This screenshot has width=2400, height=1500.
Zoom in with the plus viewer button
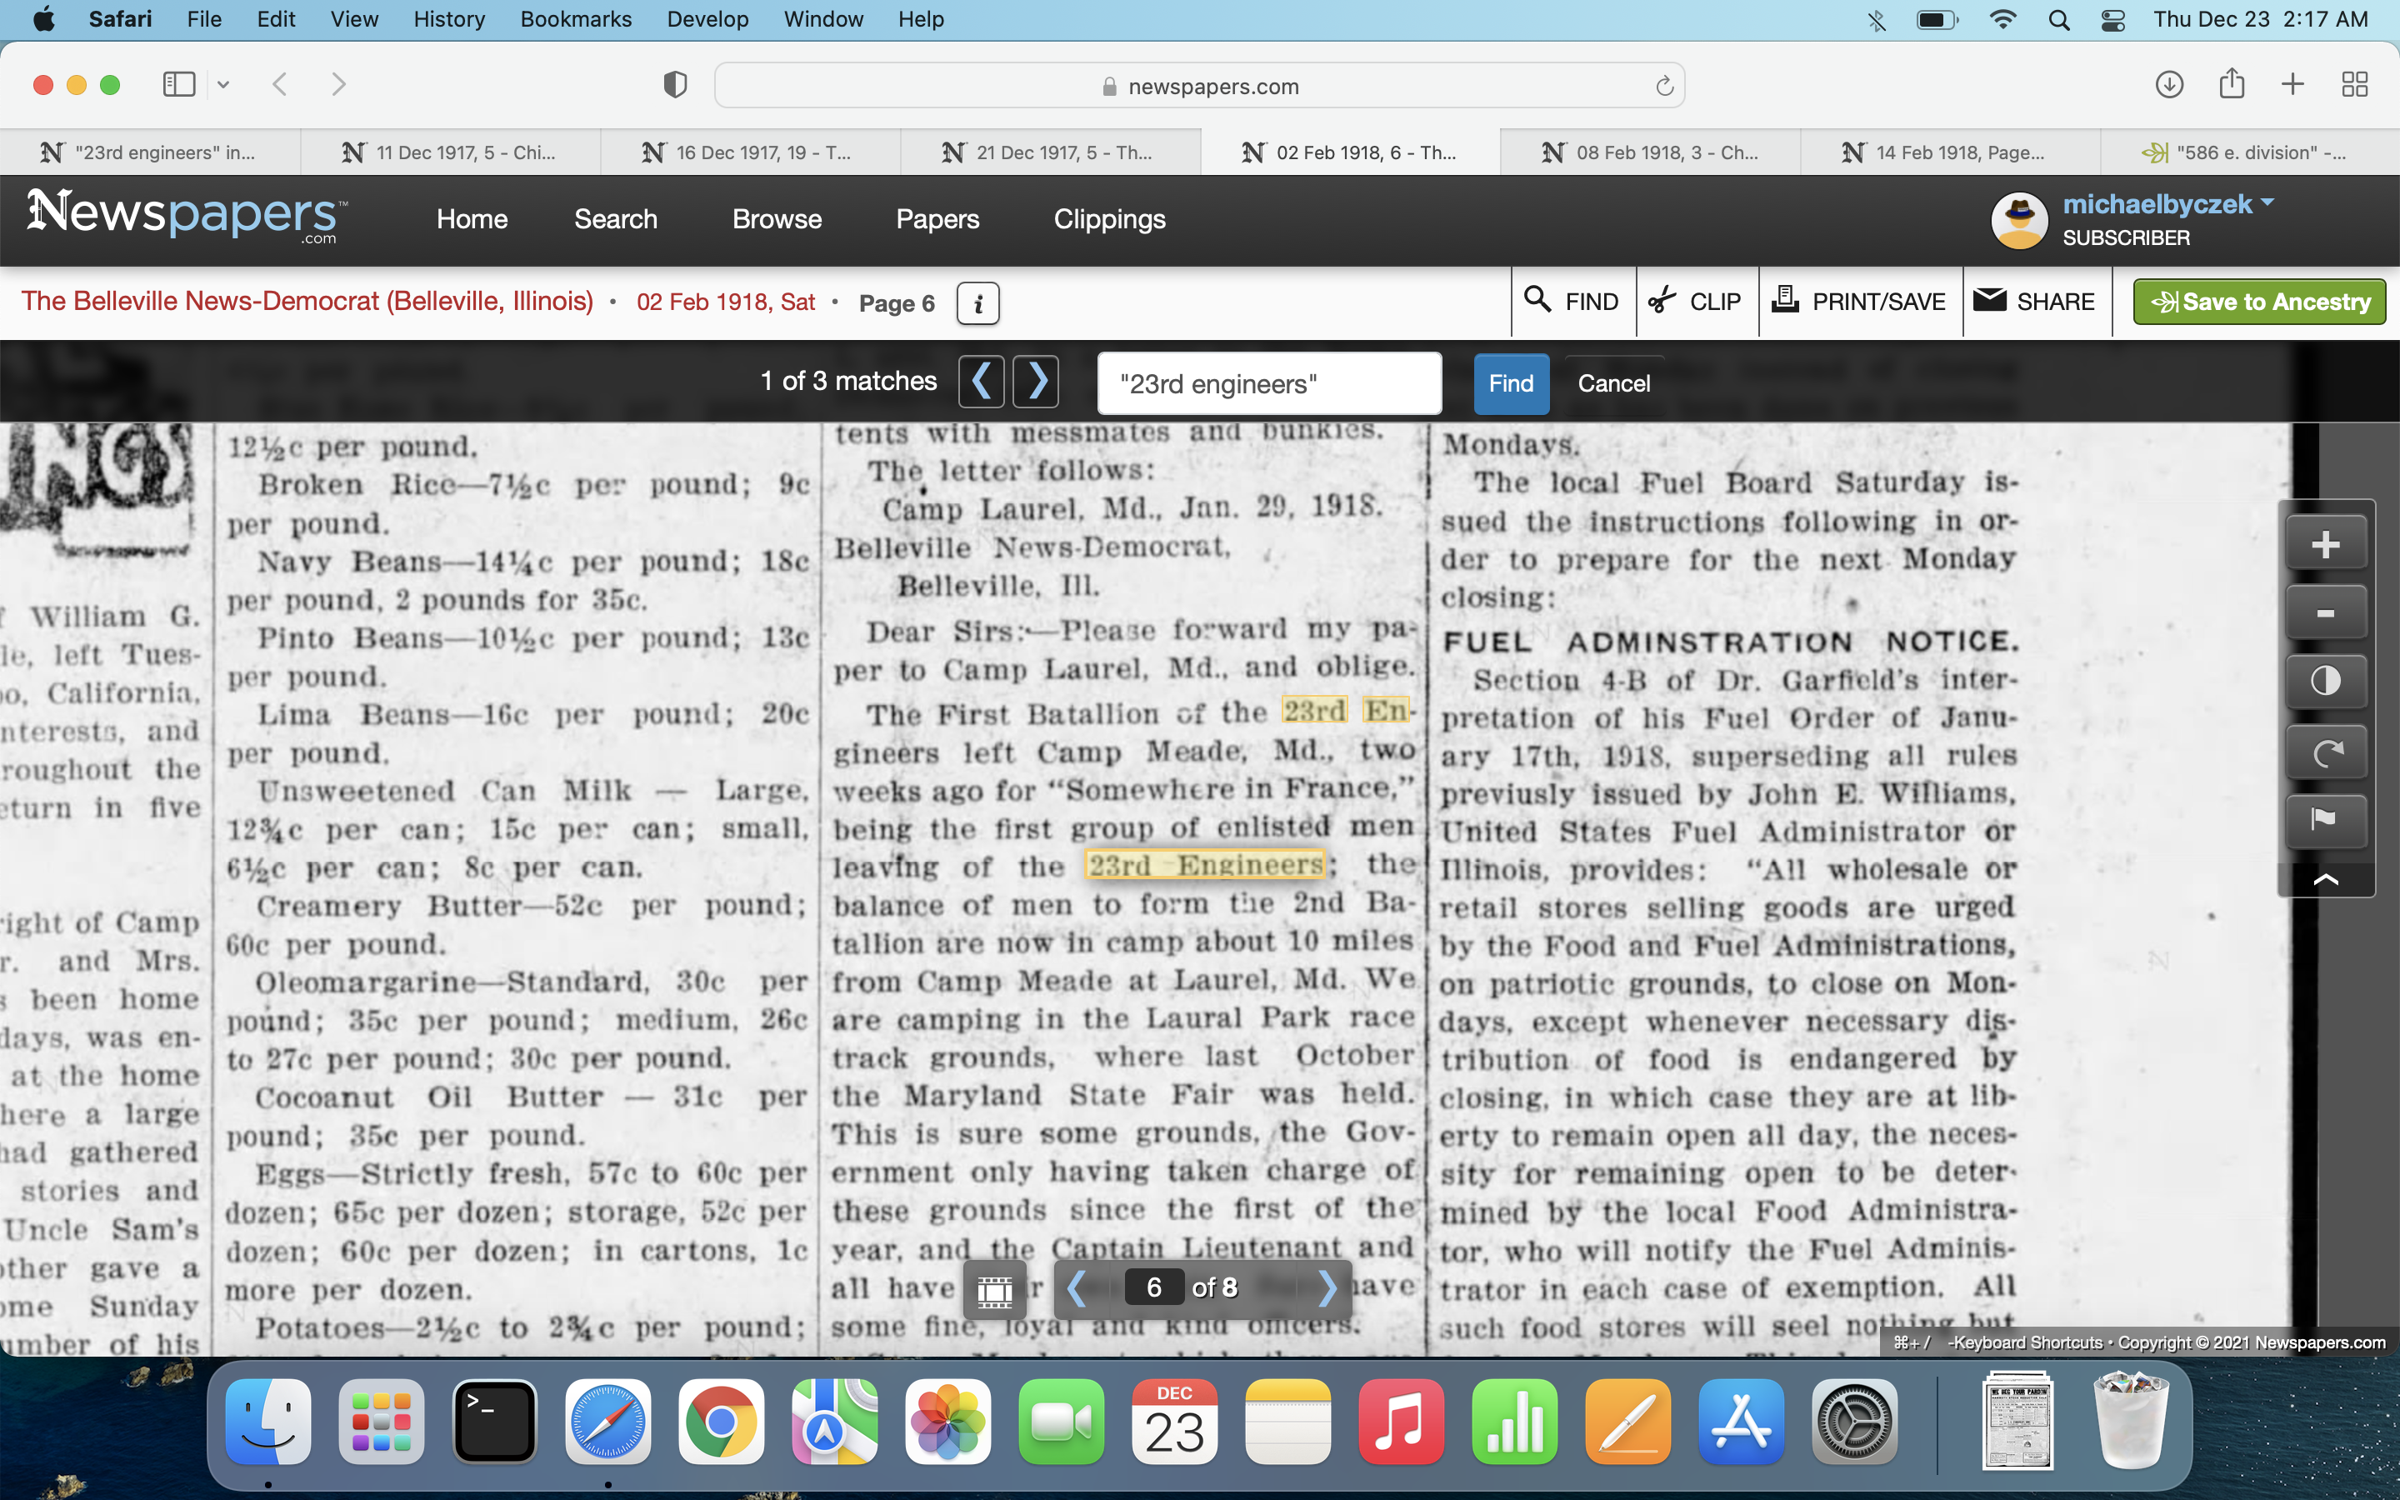(2325, 545)
